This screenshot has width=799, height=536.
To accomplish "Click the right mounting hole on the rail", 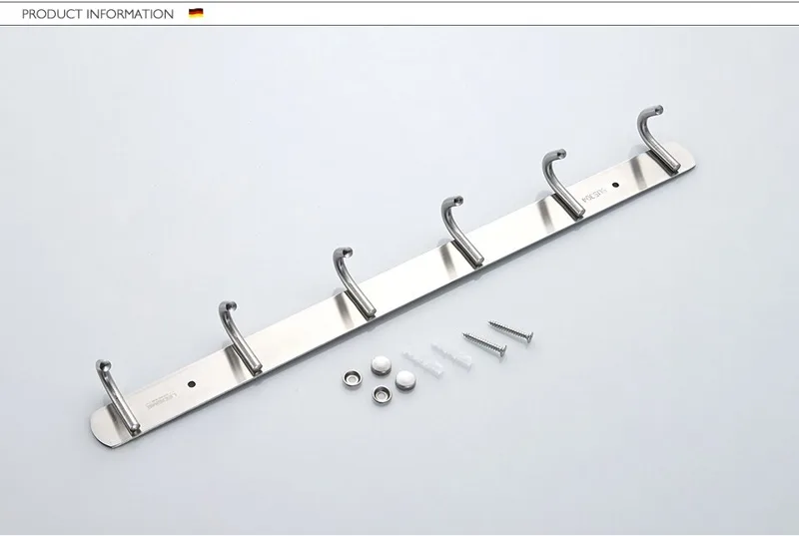I will (x=616, y=186).
